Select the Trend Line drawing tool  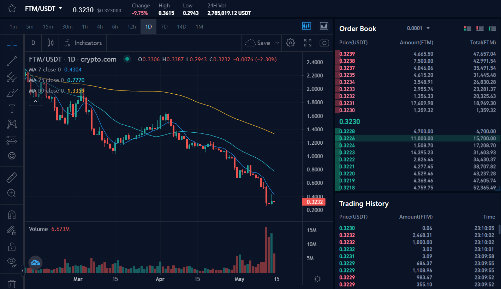pos(12,61)
